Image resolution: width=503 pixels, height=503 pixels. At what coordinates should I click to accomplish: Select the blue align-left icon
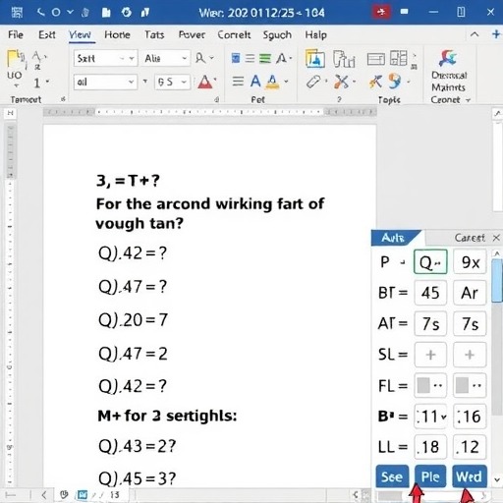point(236,58)
